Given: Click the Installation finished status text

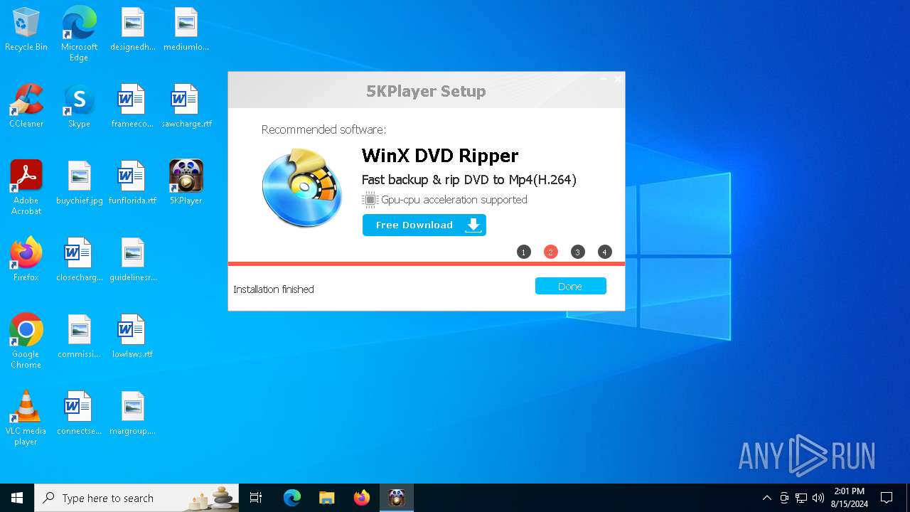Looking at the screenshot, I should tap(274, 289).
